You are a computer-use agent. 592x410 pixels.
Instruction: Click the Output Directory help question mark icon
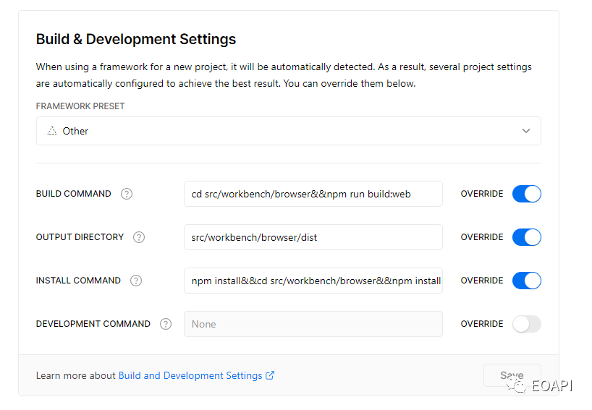139,237
